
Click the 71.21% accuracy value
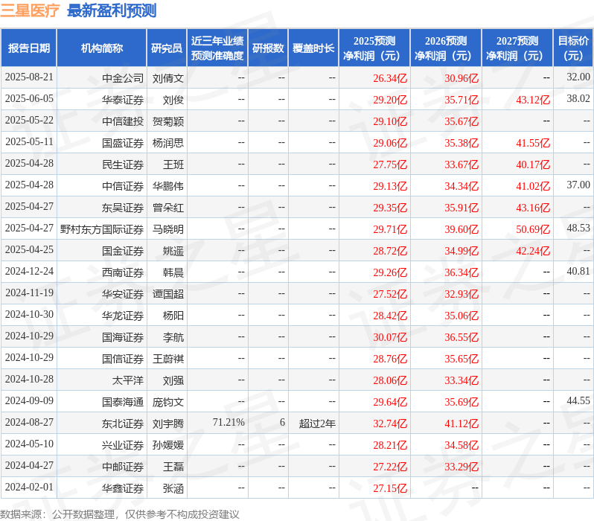[x=229, y=423]
